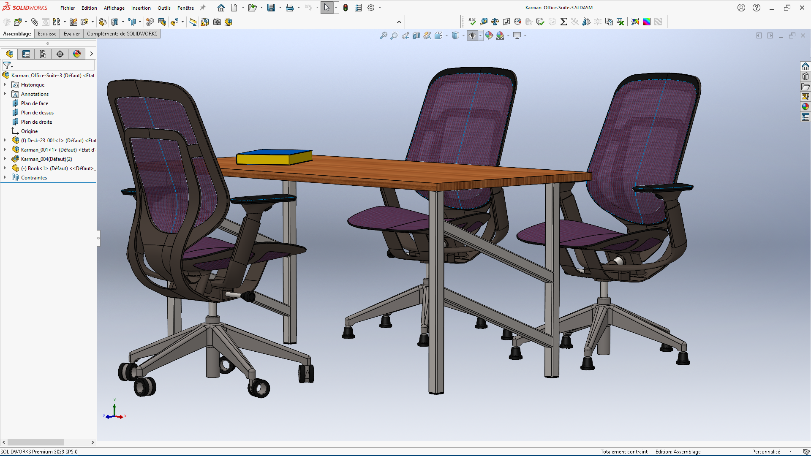
Task: Open the DimXpertManager crosshair tab
Action: click(60, 54)
